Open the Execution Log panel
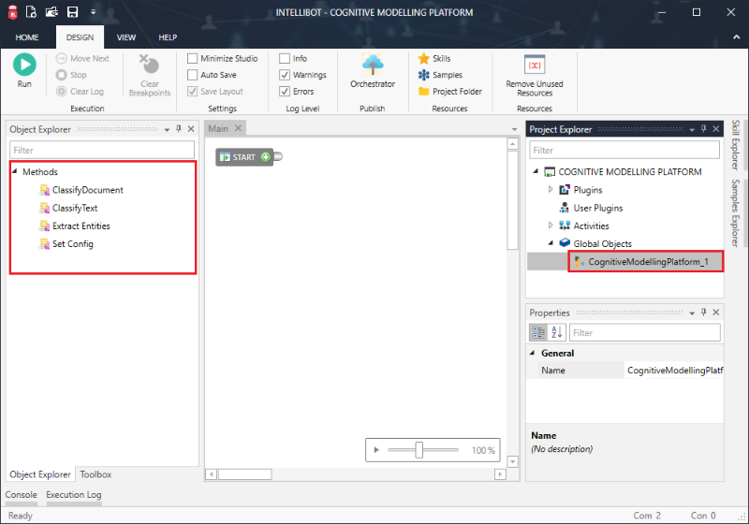 pyautogui.click(x=74, y=495)
